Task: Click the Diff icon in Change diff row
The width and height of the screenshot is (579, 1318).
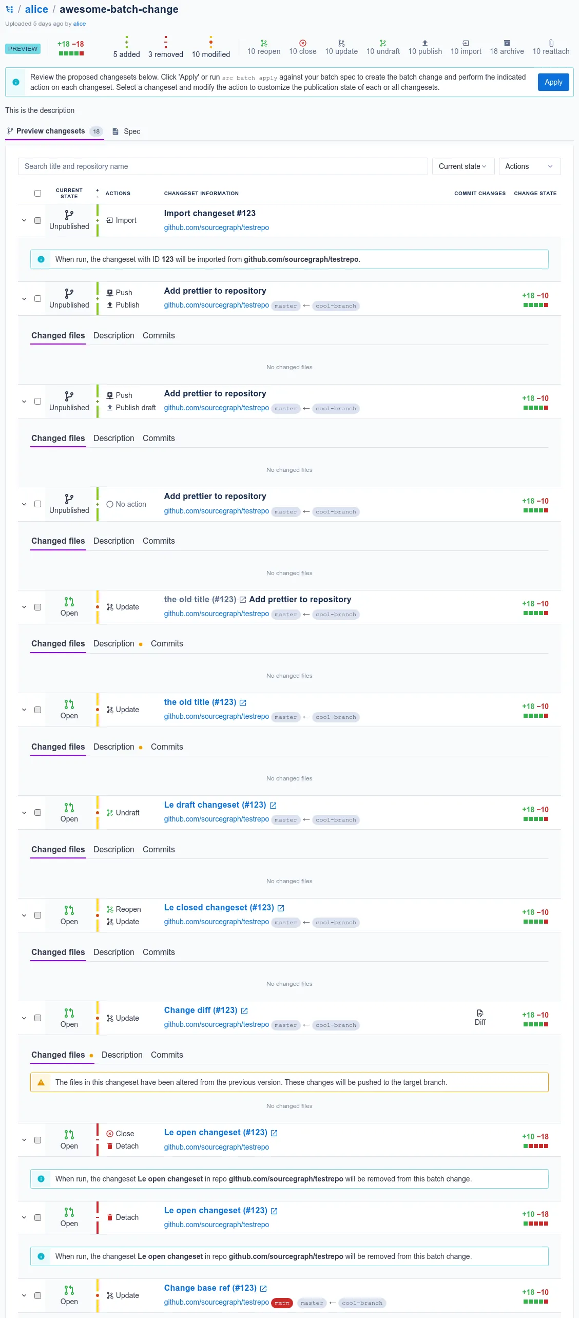Action: (x=480, y=1013)
